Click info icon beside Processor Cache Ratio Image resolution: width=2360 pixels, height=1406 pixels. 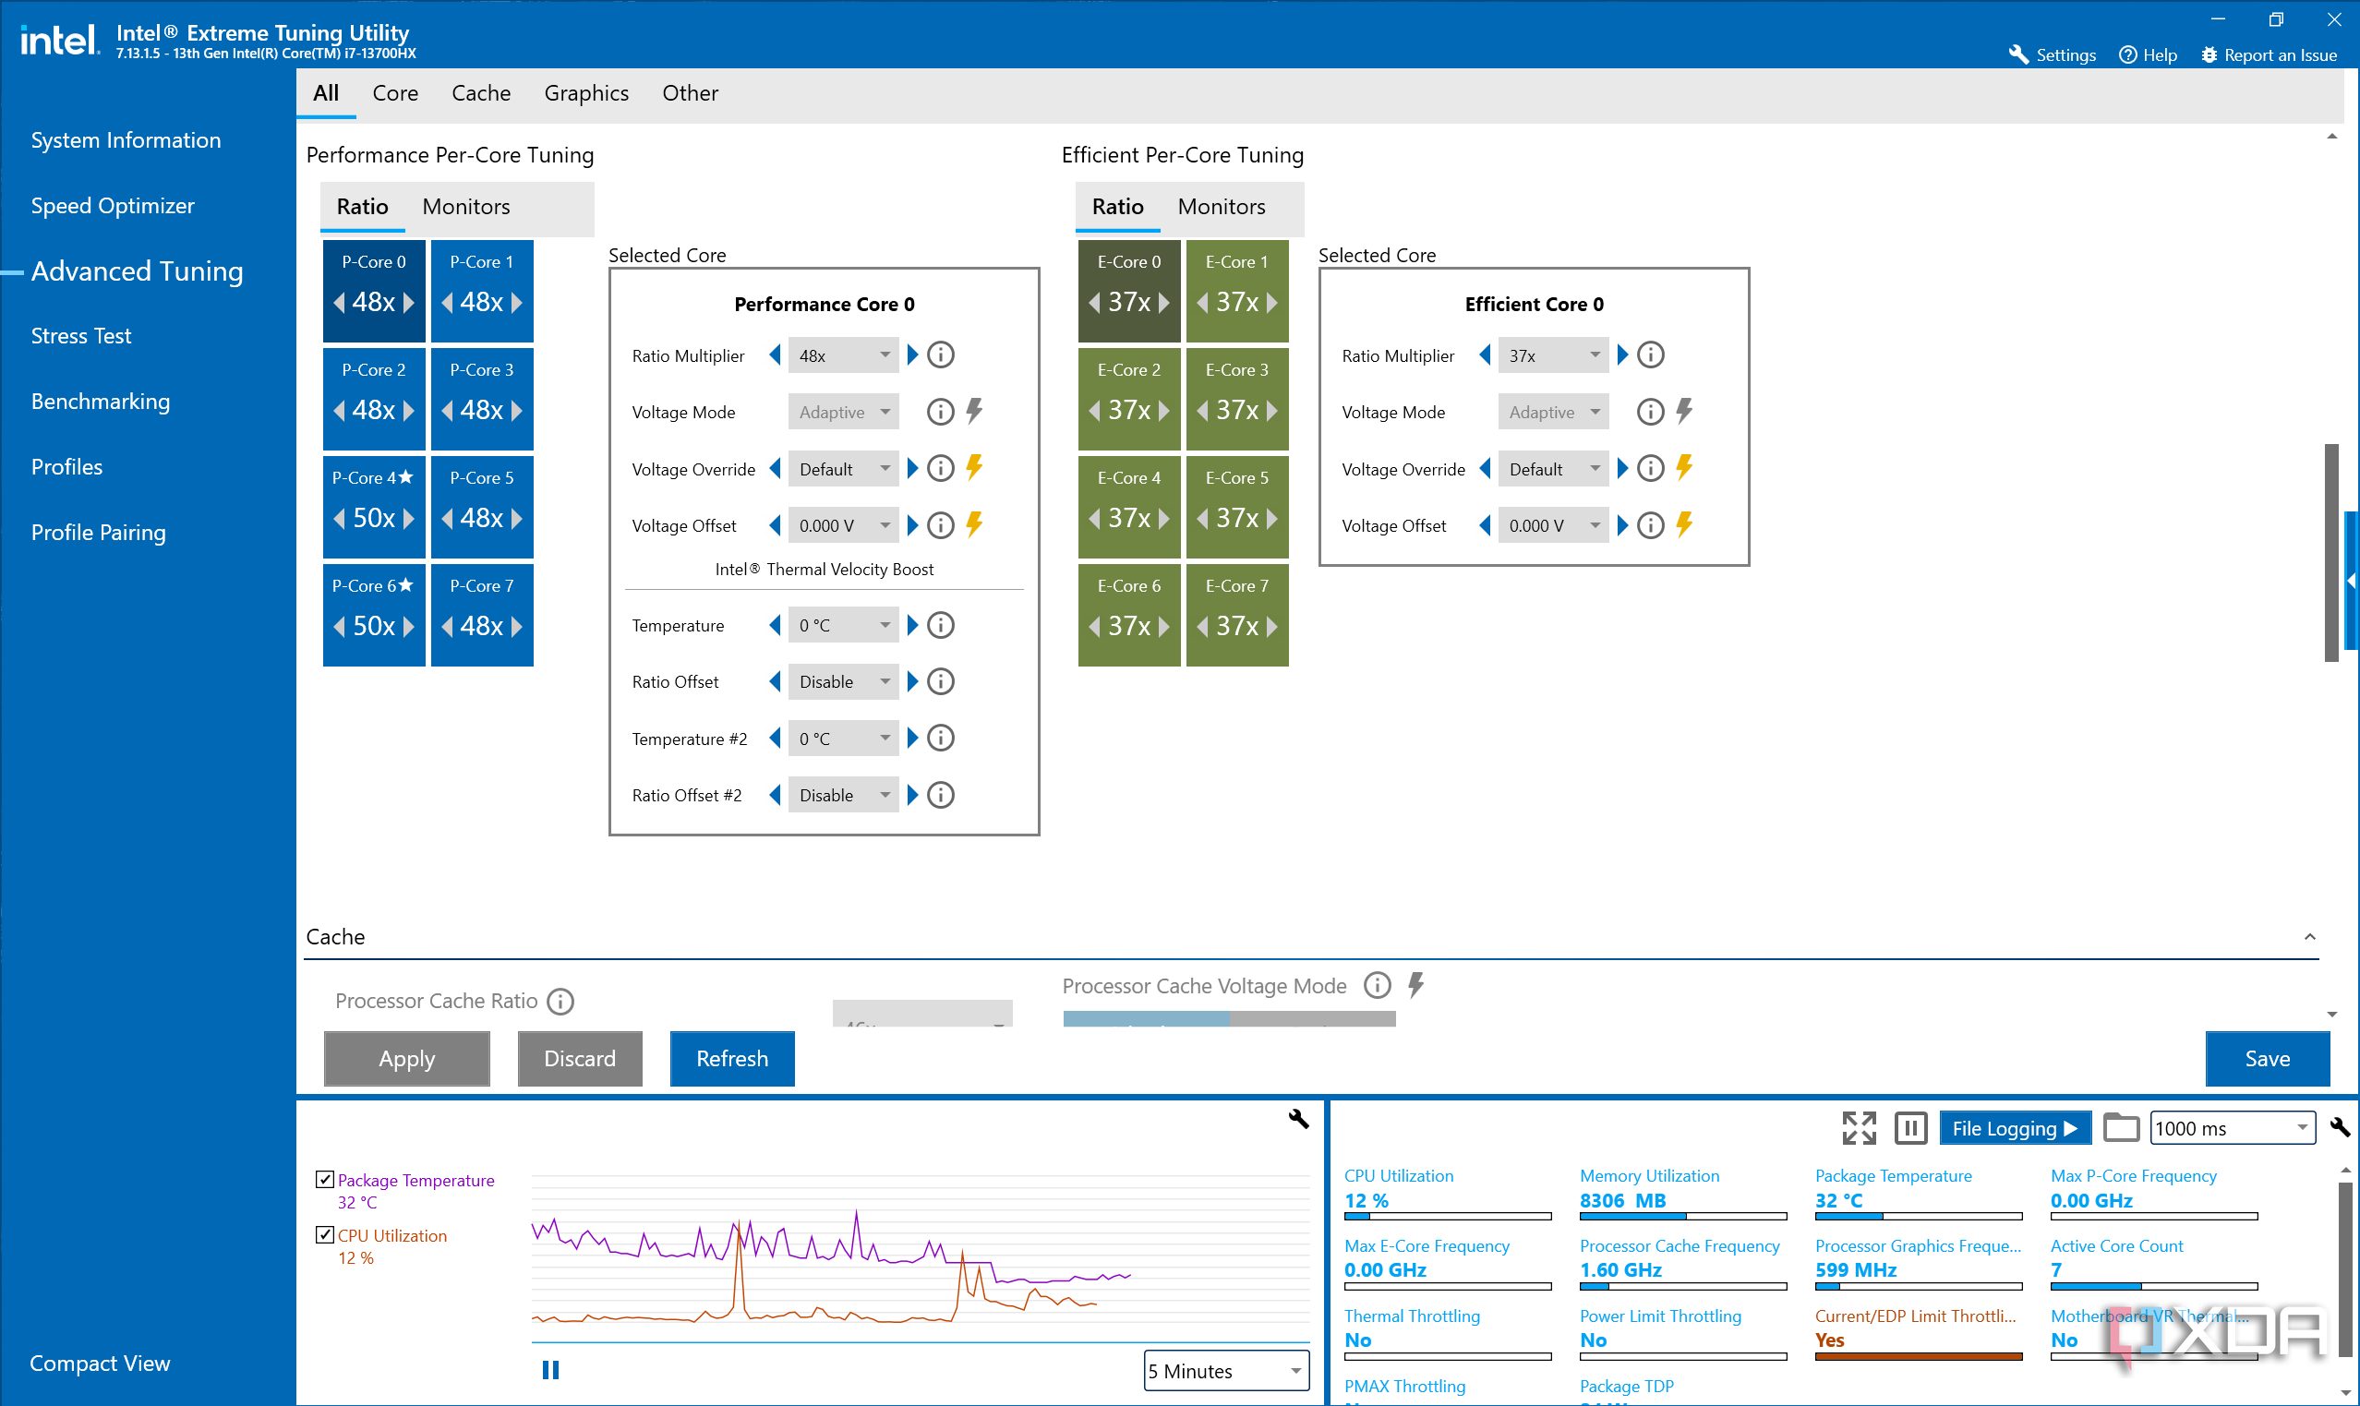tap(560, 1002)
